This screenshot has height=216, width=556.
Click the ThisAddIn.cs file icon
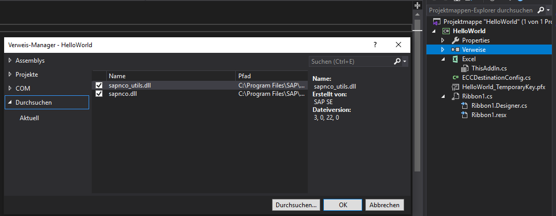click(x=464, y=68)
